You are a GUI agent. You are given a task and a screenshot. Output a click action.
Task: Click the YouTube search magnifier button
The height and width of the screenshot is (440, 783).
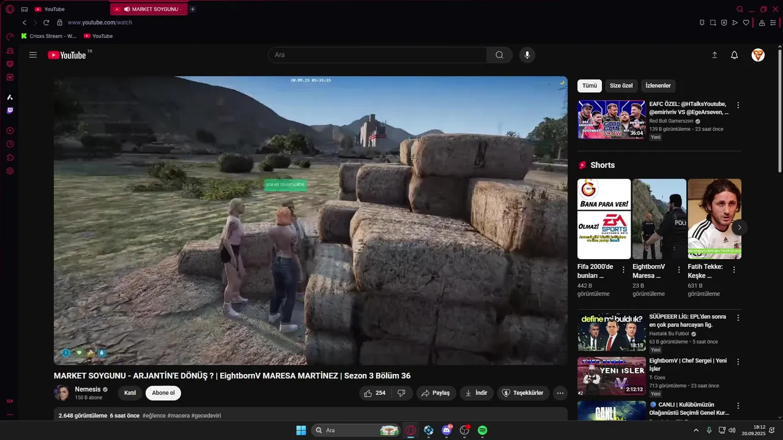coord(499,55)
